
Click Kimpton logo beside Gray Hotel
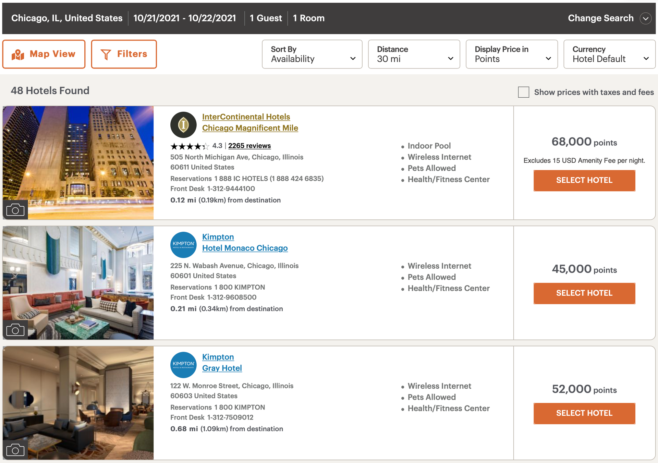point(183,365)
